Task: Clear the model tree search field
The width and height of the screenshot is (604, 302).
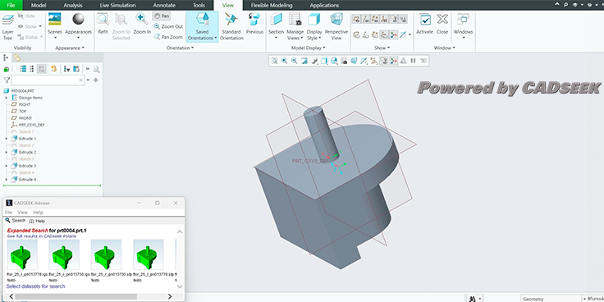Action: pos(80,80)
